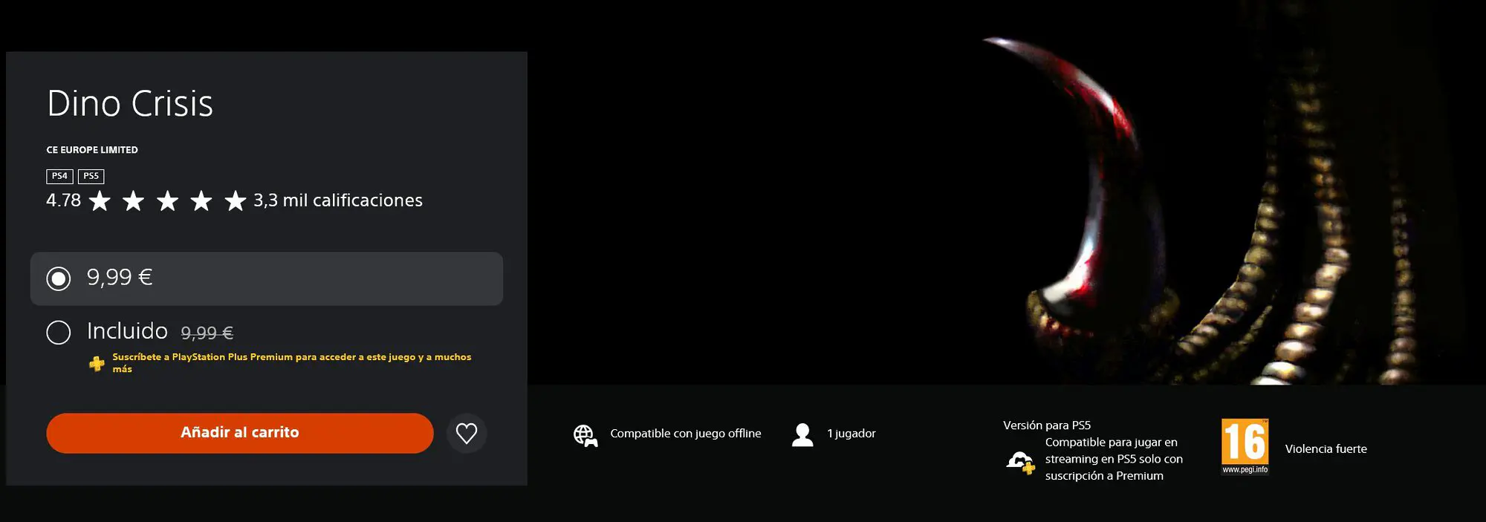Screen dimensions: 1486x522
Task: Select the 9,99 € purchase option
Action: click(x=266, y=278)
